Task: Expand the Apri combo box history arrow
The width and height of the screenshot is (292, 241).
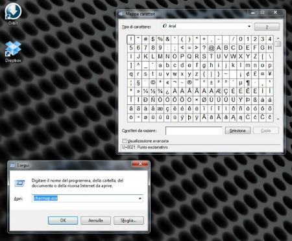Action: 140,198
